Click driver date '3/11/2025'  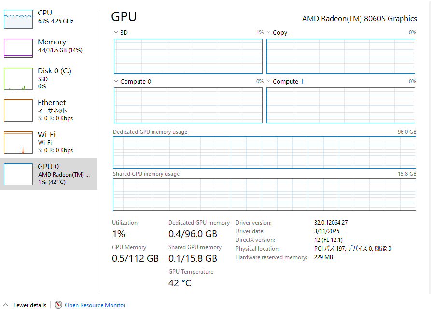327,231
